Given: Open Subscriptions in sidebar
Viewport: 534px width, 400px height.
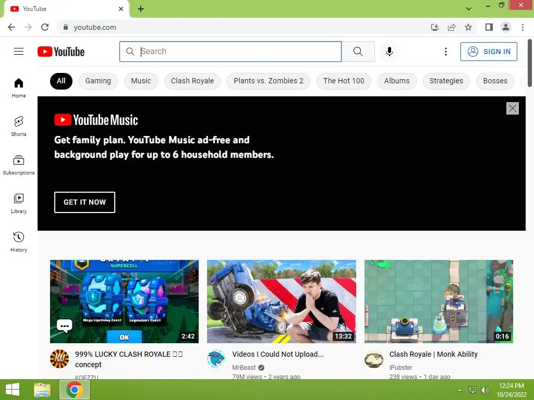Looking at the screenshot, I should pyautogui.click(x=19, y=165).
